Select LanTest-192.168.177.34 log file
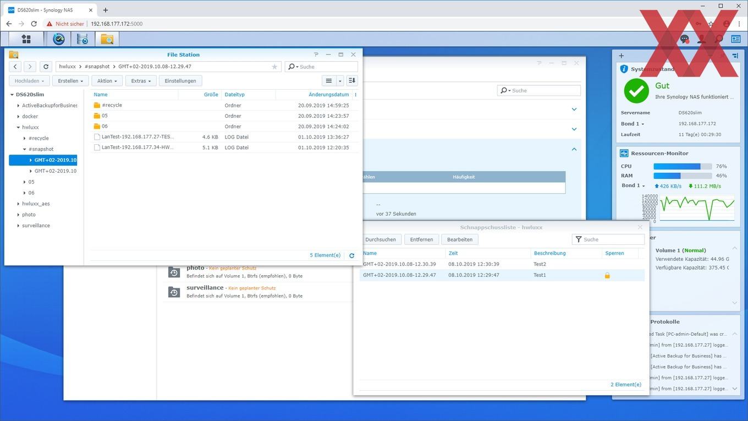Viewport: 748px width, 421px height. [x=224, y=147]
